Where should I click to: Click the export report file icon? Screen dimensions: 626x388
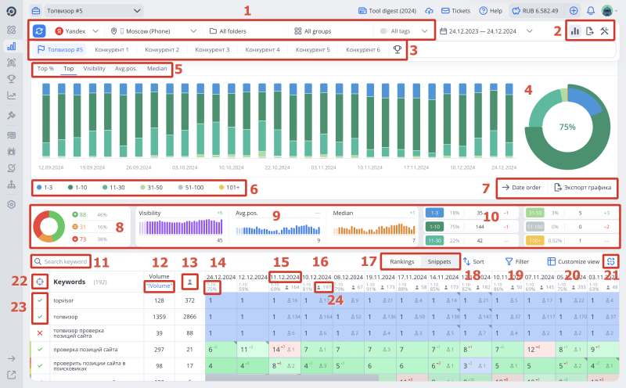pyautogui.click(x=589, y=31)
